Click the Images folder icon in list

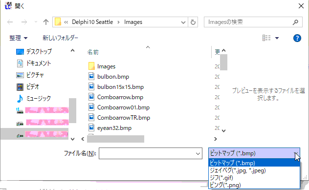tap(91, 66)
